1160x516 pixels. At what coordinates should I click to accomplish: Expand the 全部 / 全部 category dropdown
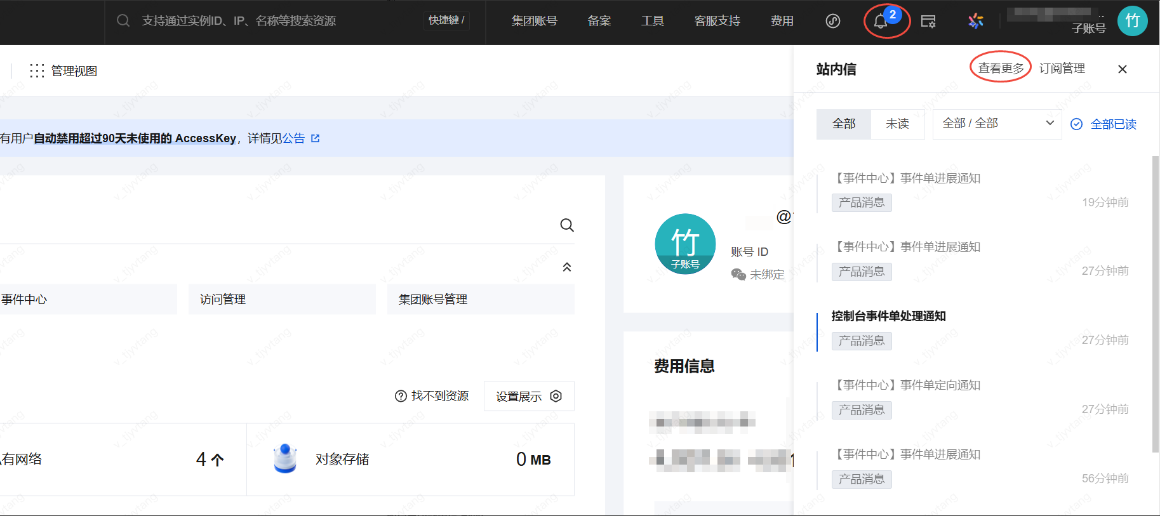(x=997, y=124)
